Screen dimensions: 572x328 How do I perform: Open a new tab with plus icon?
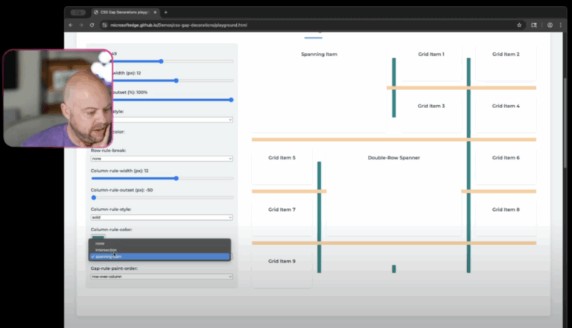165,13
